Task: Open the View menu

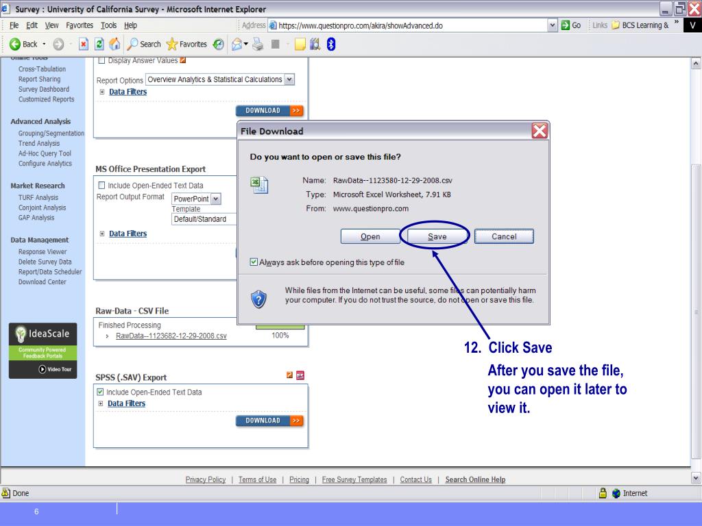Action: (51, 25)
